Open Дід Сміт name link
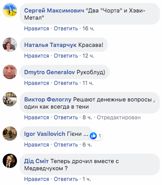 37,161
